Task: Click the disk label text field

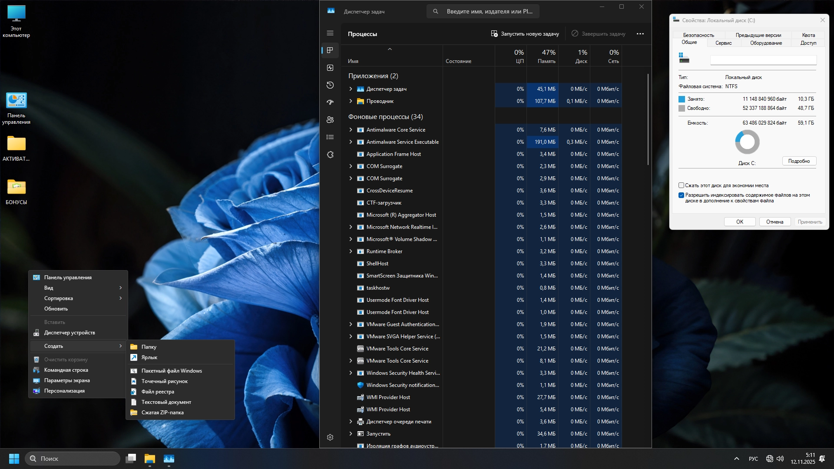Action: point(763,60)
